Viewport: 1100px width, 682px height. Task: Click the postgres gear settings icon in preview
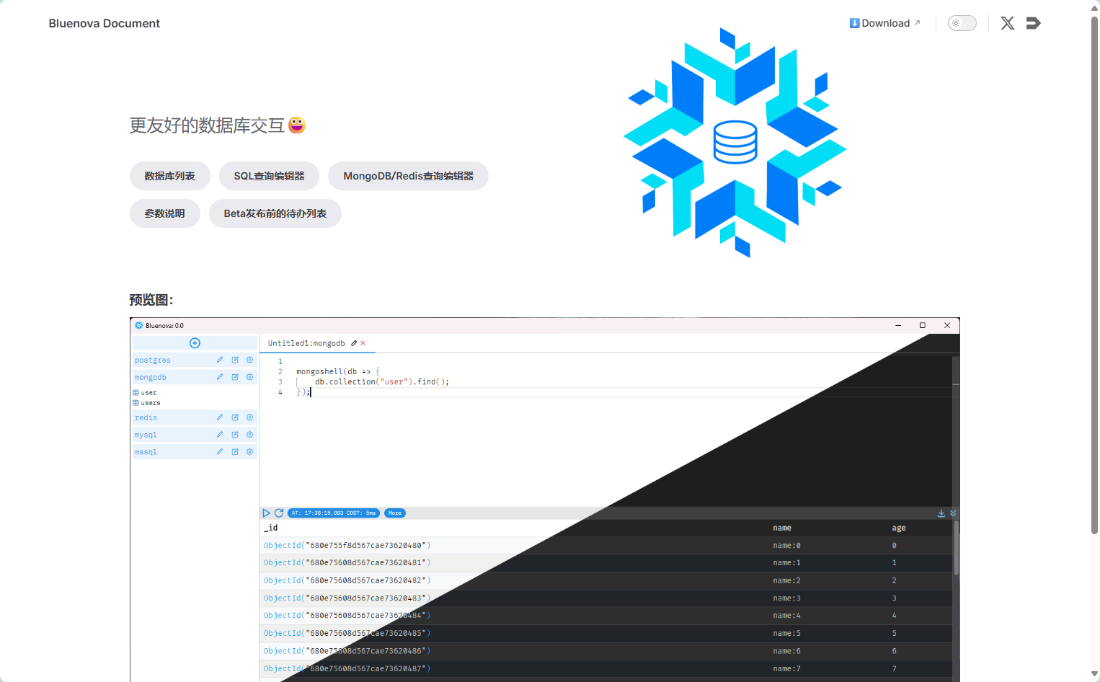(249, 360)
